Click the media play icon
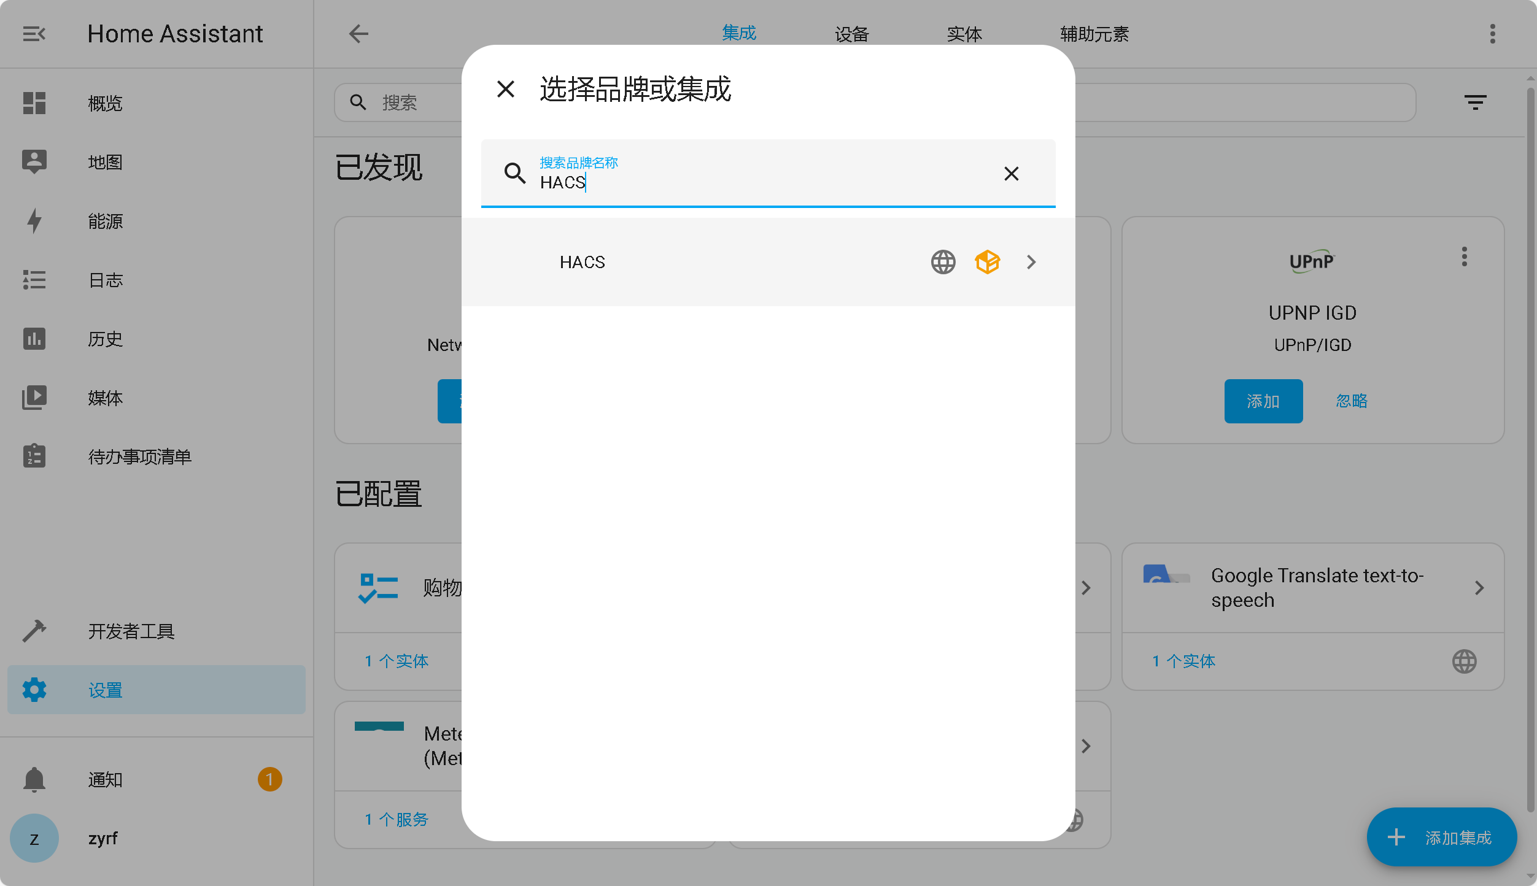The image size is (1537, 886). (x=34, y=398)
